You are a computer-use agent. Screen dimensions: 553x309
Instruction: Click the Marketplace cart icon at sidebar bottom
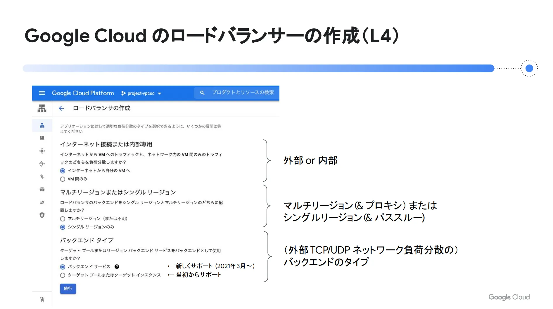pyautogui.click(x=42, y=299)
